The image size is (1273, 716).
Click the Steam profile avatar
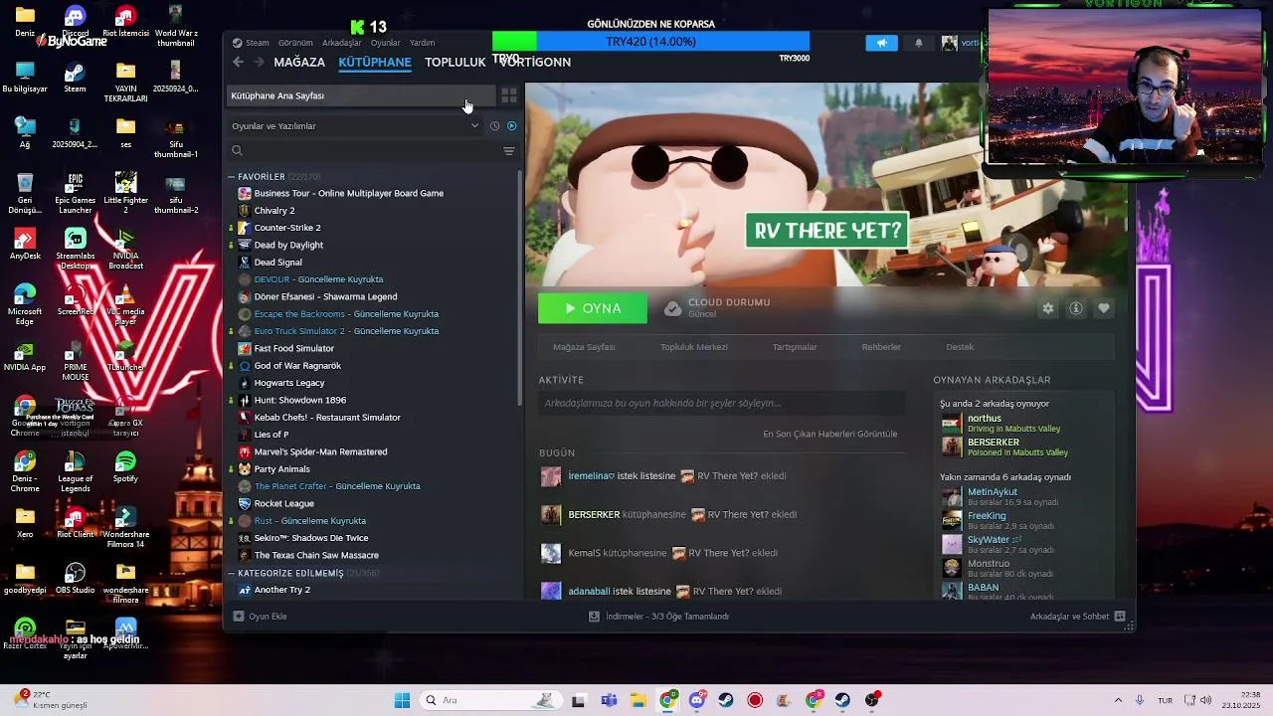pyautogui.click(x=950, y=43)
